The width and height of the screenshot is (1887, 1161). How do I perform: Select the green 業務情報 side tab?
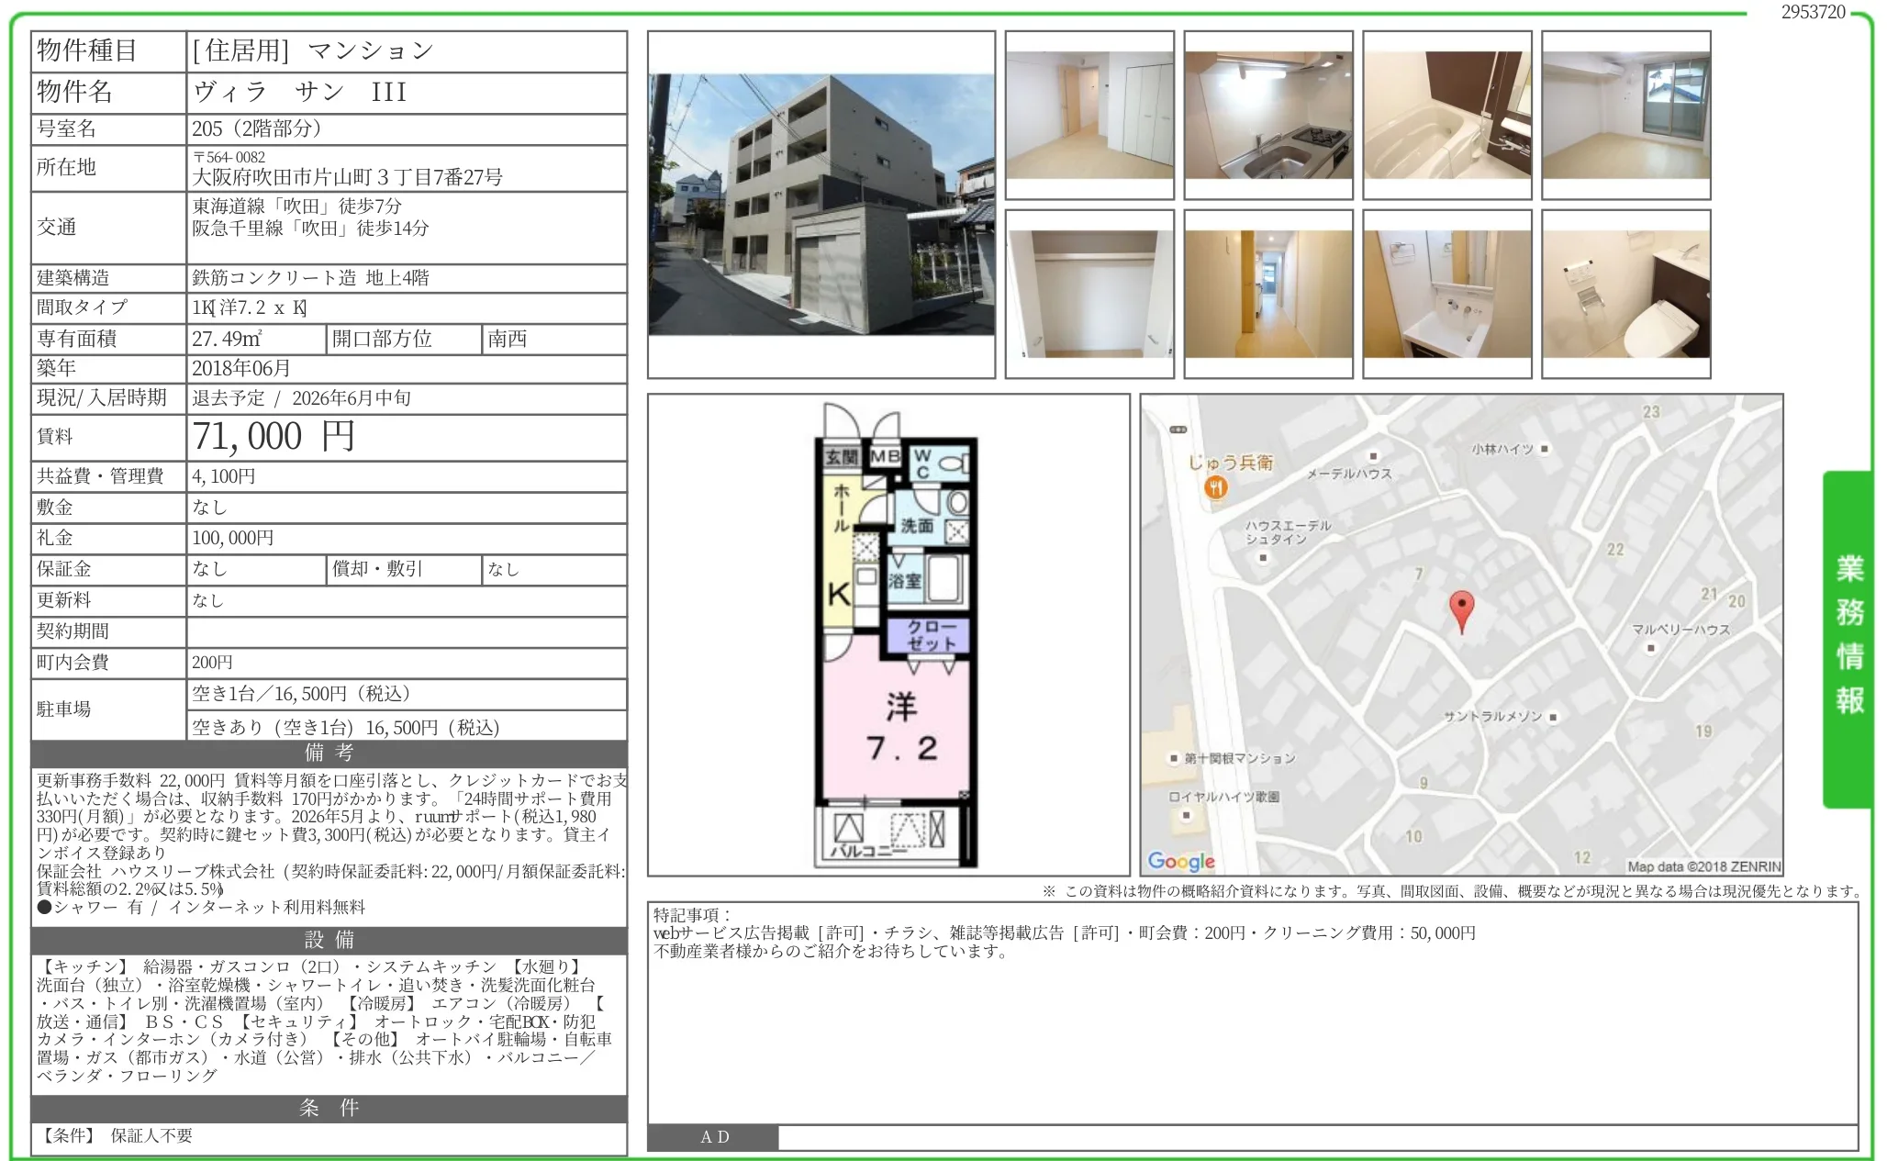(x=1848, y=637)
